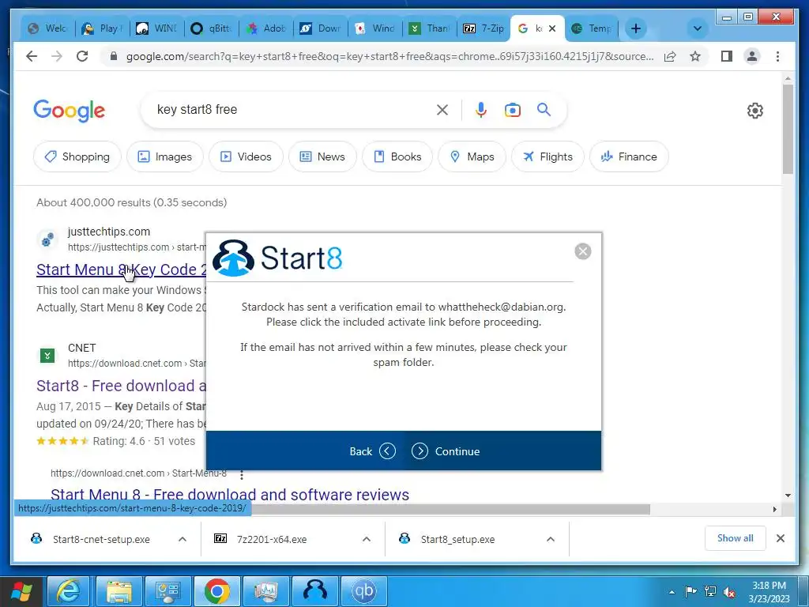Open the Start8 Free download CNET result
This screenshot has width=809, height=607.
pos(121,386)
